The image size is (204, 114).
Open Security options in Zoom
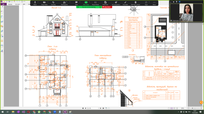(53, 3)
